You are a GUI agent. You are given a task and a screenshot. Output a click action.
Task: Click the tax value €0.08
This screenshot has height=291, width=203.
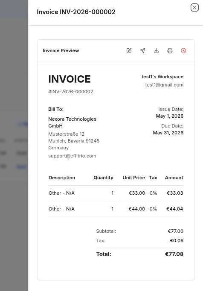(x=177, y=241)
